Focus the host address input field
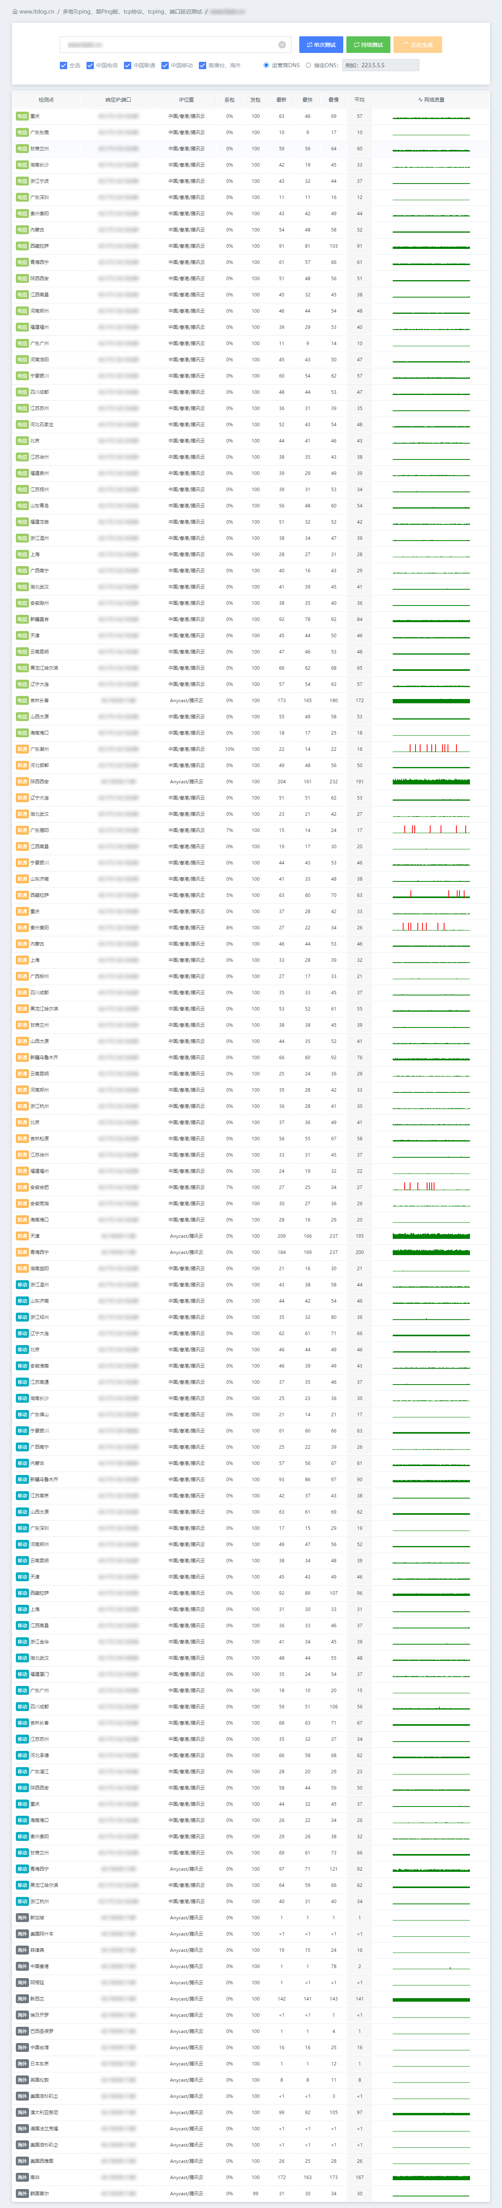The width and height of the screenshot is (502, 2208). coord(176,44)
